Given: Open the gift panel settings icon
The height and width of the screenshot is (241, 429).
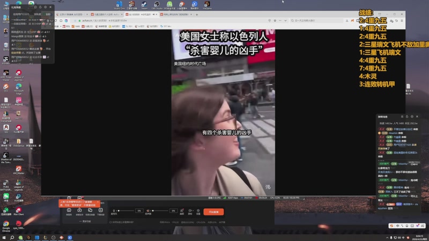Looking at the screenshot, I should 46,7.
